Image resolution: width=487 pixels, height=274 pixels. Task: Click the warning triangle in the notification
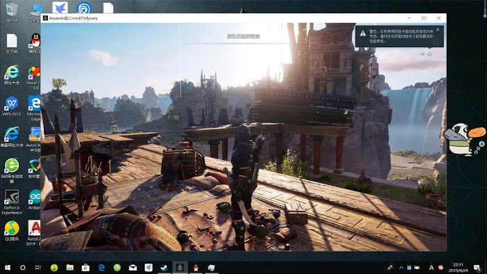pyautogui.click(x=362, y=33)
